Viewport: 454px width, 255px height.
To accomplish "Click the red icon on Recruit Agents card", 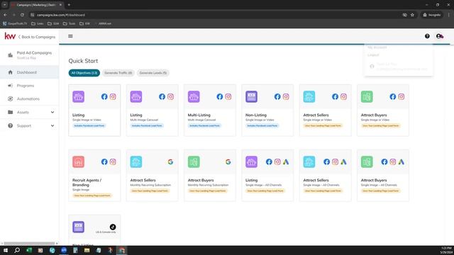I will [x=79, y=161].
